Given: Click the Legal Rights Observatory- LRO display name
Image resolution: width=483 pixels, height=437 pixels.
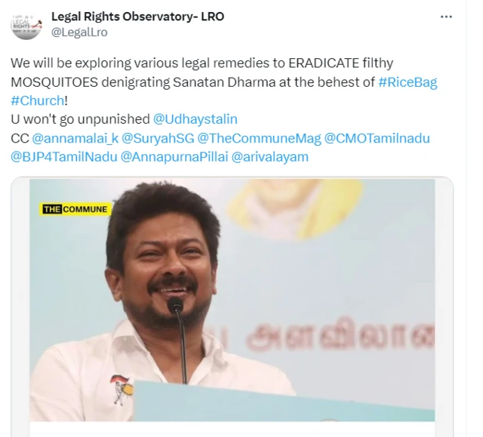Looking at the screenshot, I should pos(137,17).
